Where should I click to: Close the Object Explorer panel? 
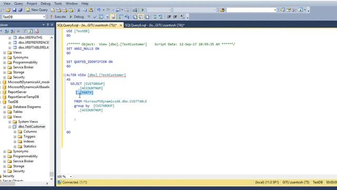(x=52, y=25)
